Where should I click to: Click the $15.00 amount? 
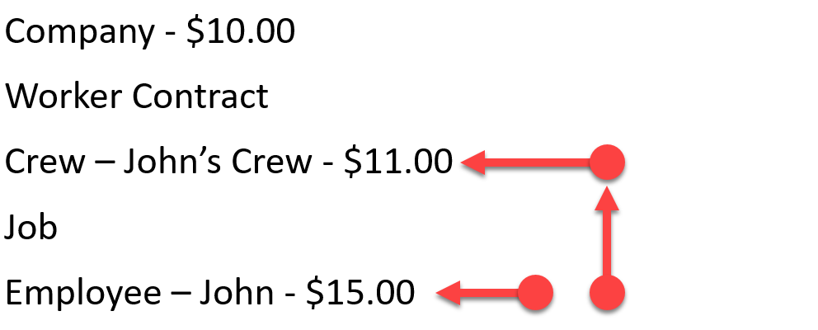pos(360,293)
